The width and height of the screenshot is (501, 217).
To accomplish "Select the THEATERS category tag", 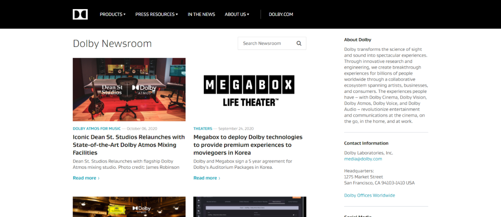I will [203, 128].
